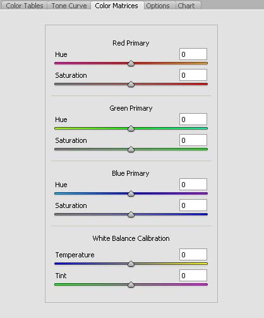The image size is (264, 318).
Task: Click the Red Primary Hue slider handle
Action: pos(131,63)
